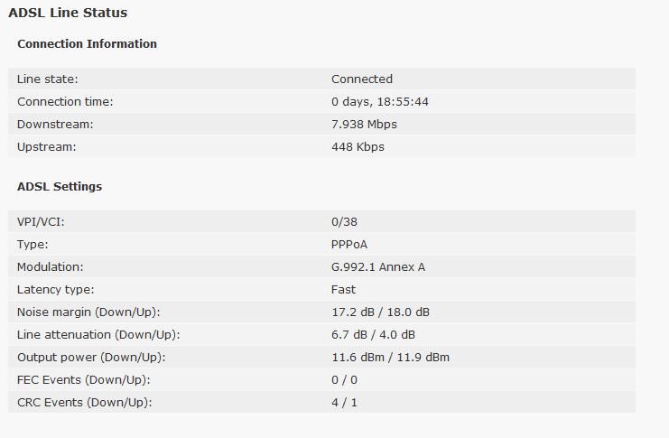669x438 pixels.
Task: Click the PPPoA type value
Action: 349,245
